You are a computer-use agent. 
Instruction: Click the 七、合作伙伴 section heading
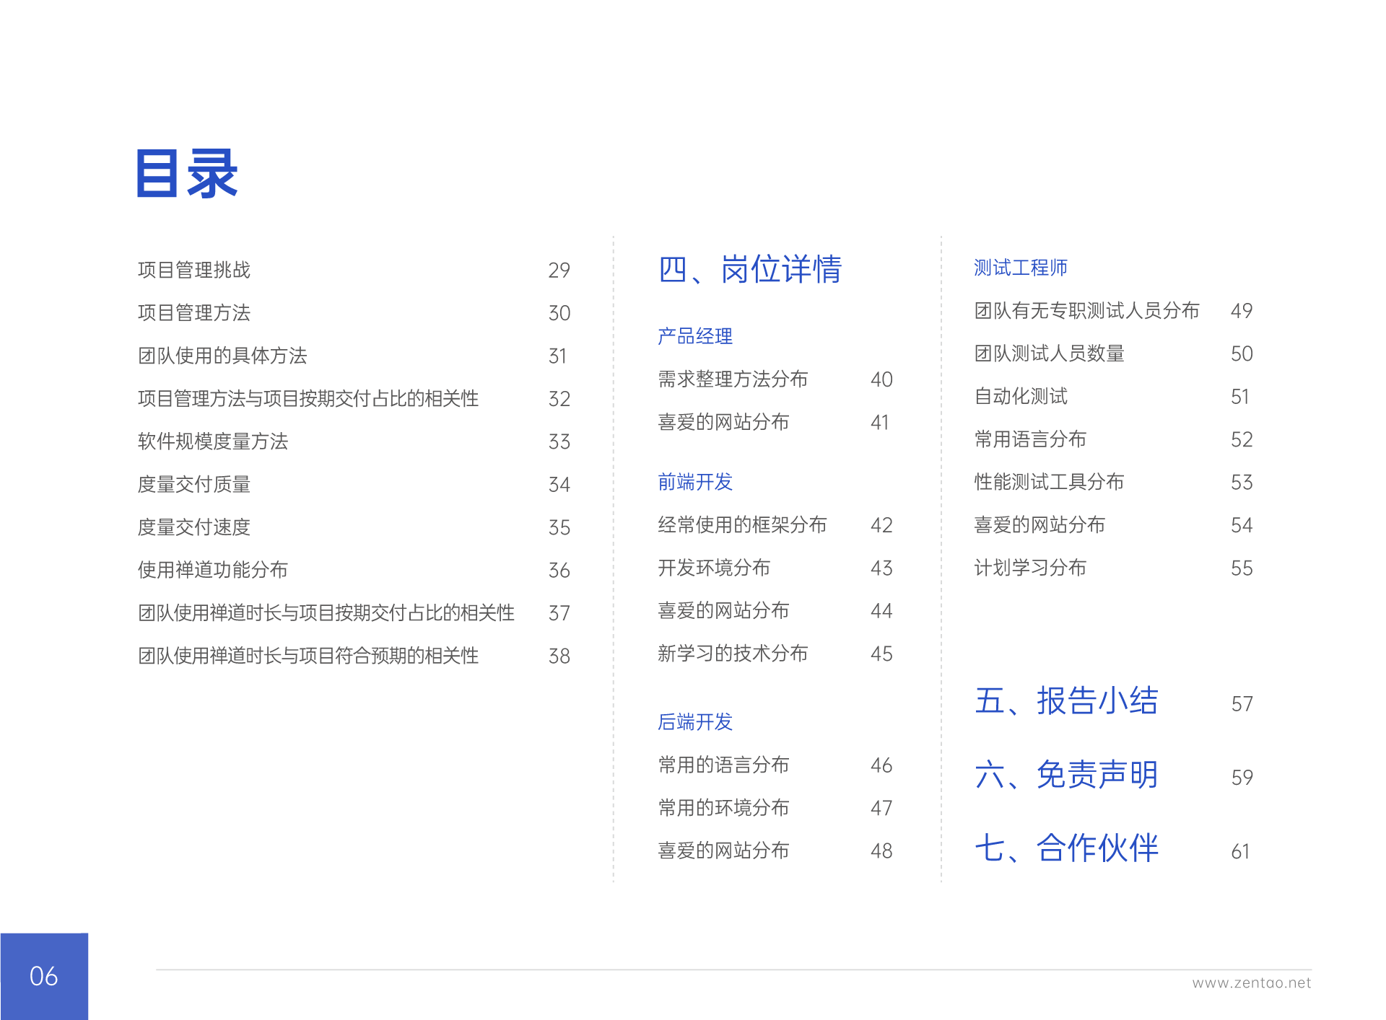tap(1065, 848)
